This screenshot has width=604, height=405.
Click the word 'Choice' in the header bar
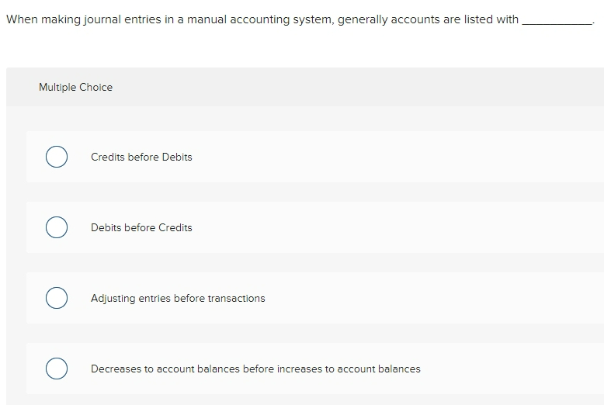96,87
